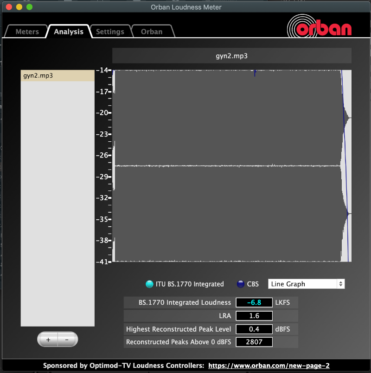The height and width of the screenshot is (373, 371).
Task: Click the Highest Reconstructed Peak Level value
Action: coord(254,329)
